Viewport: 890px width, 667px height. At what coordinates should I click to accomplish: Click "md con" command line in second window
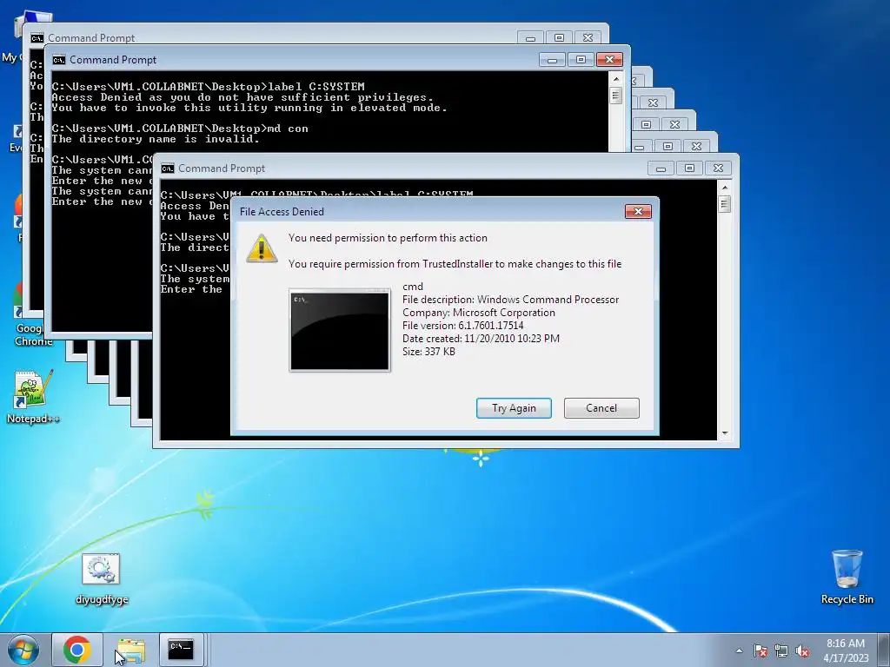[180, 129]
